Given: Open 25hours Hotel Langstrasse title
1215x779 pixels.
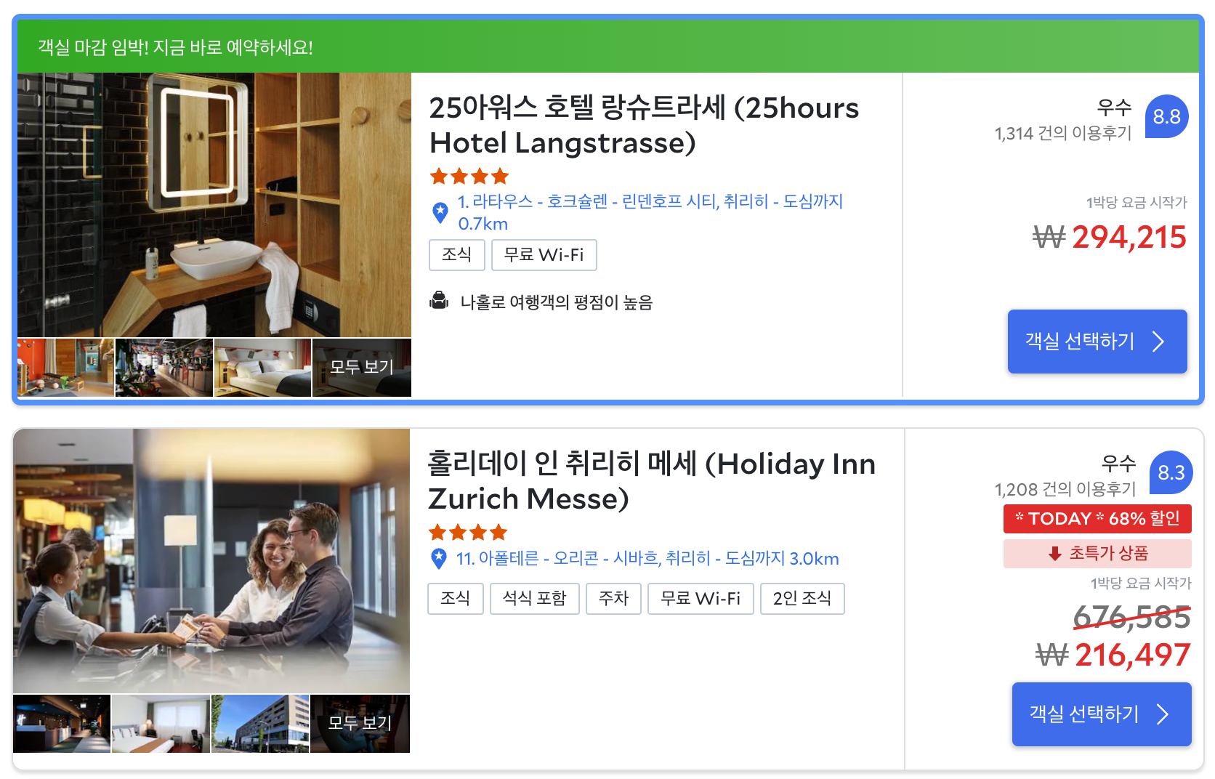Looking at the screenshot, I should (x=644, y=125).
